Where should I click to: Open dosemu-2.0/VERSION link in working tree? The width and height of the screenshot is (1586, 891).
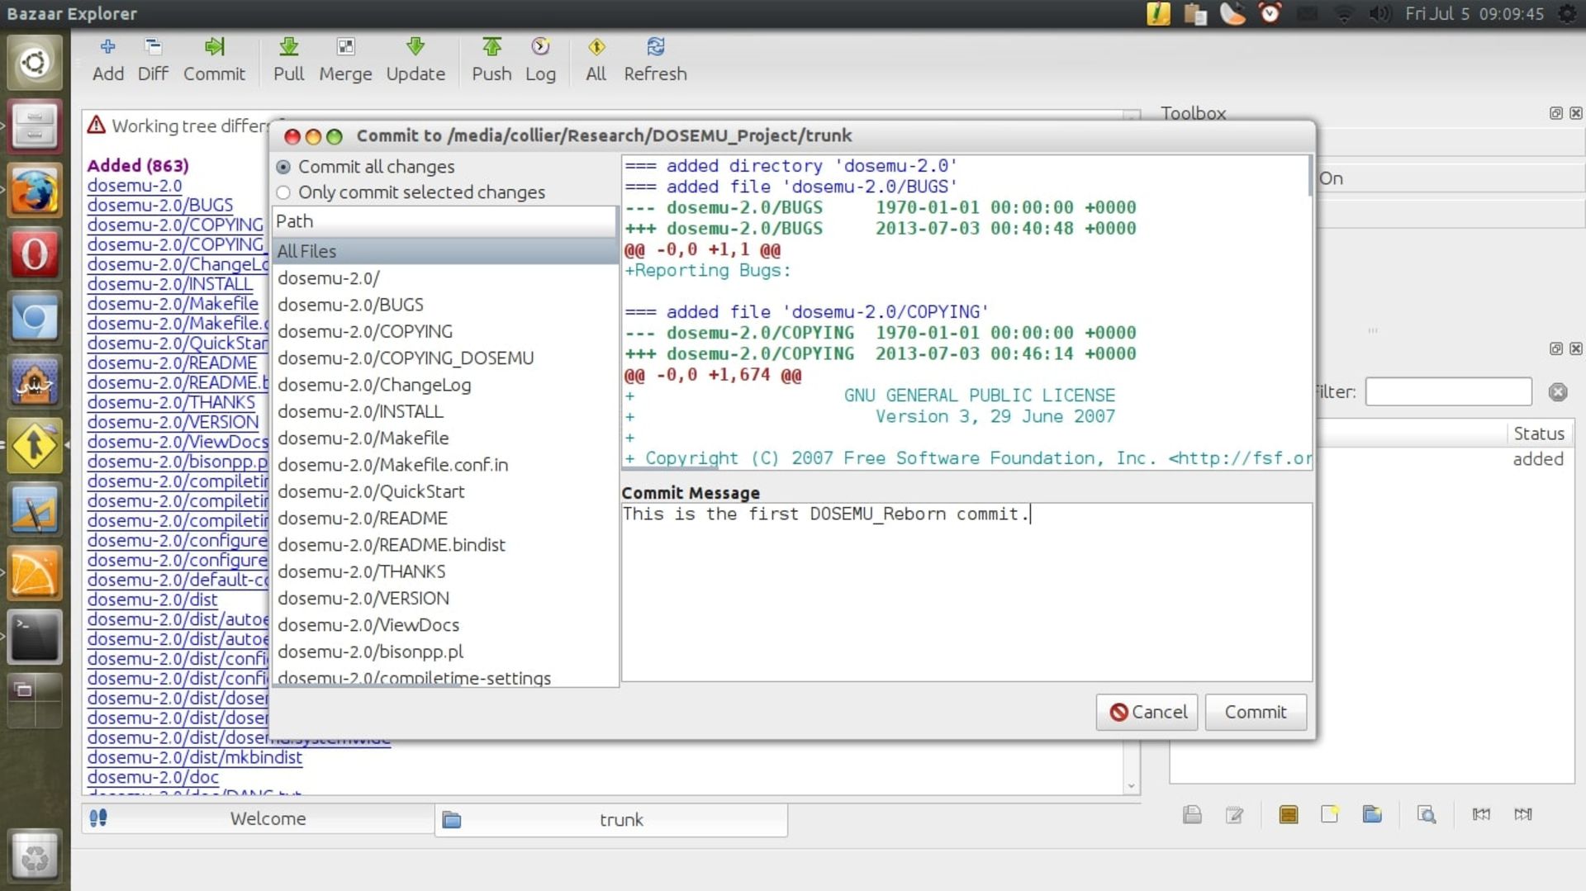pos(173,423)
